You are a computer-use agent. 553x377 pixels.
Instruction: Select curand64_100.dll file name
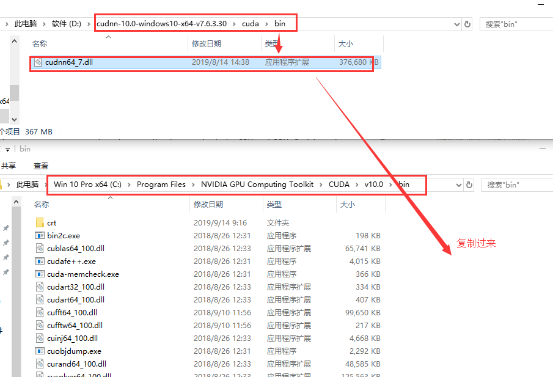pyautogui.click(x=77, y=364)
